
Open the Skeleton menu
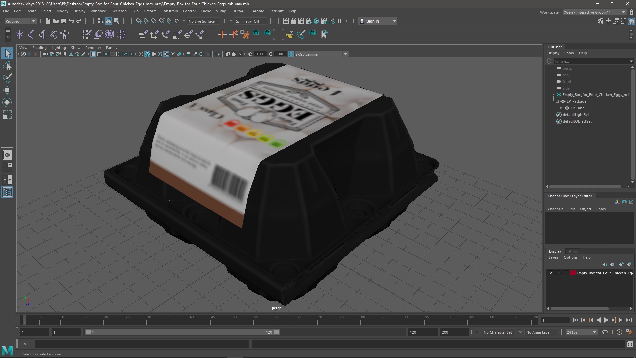pos(119,11)
